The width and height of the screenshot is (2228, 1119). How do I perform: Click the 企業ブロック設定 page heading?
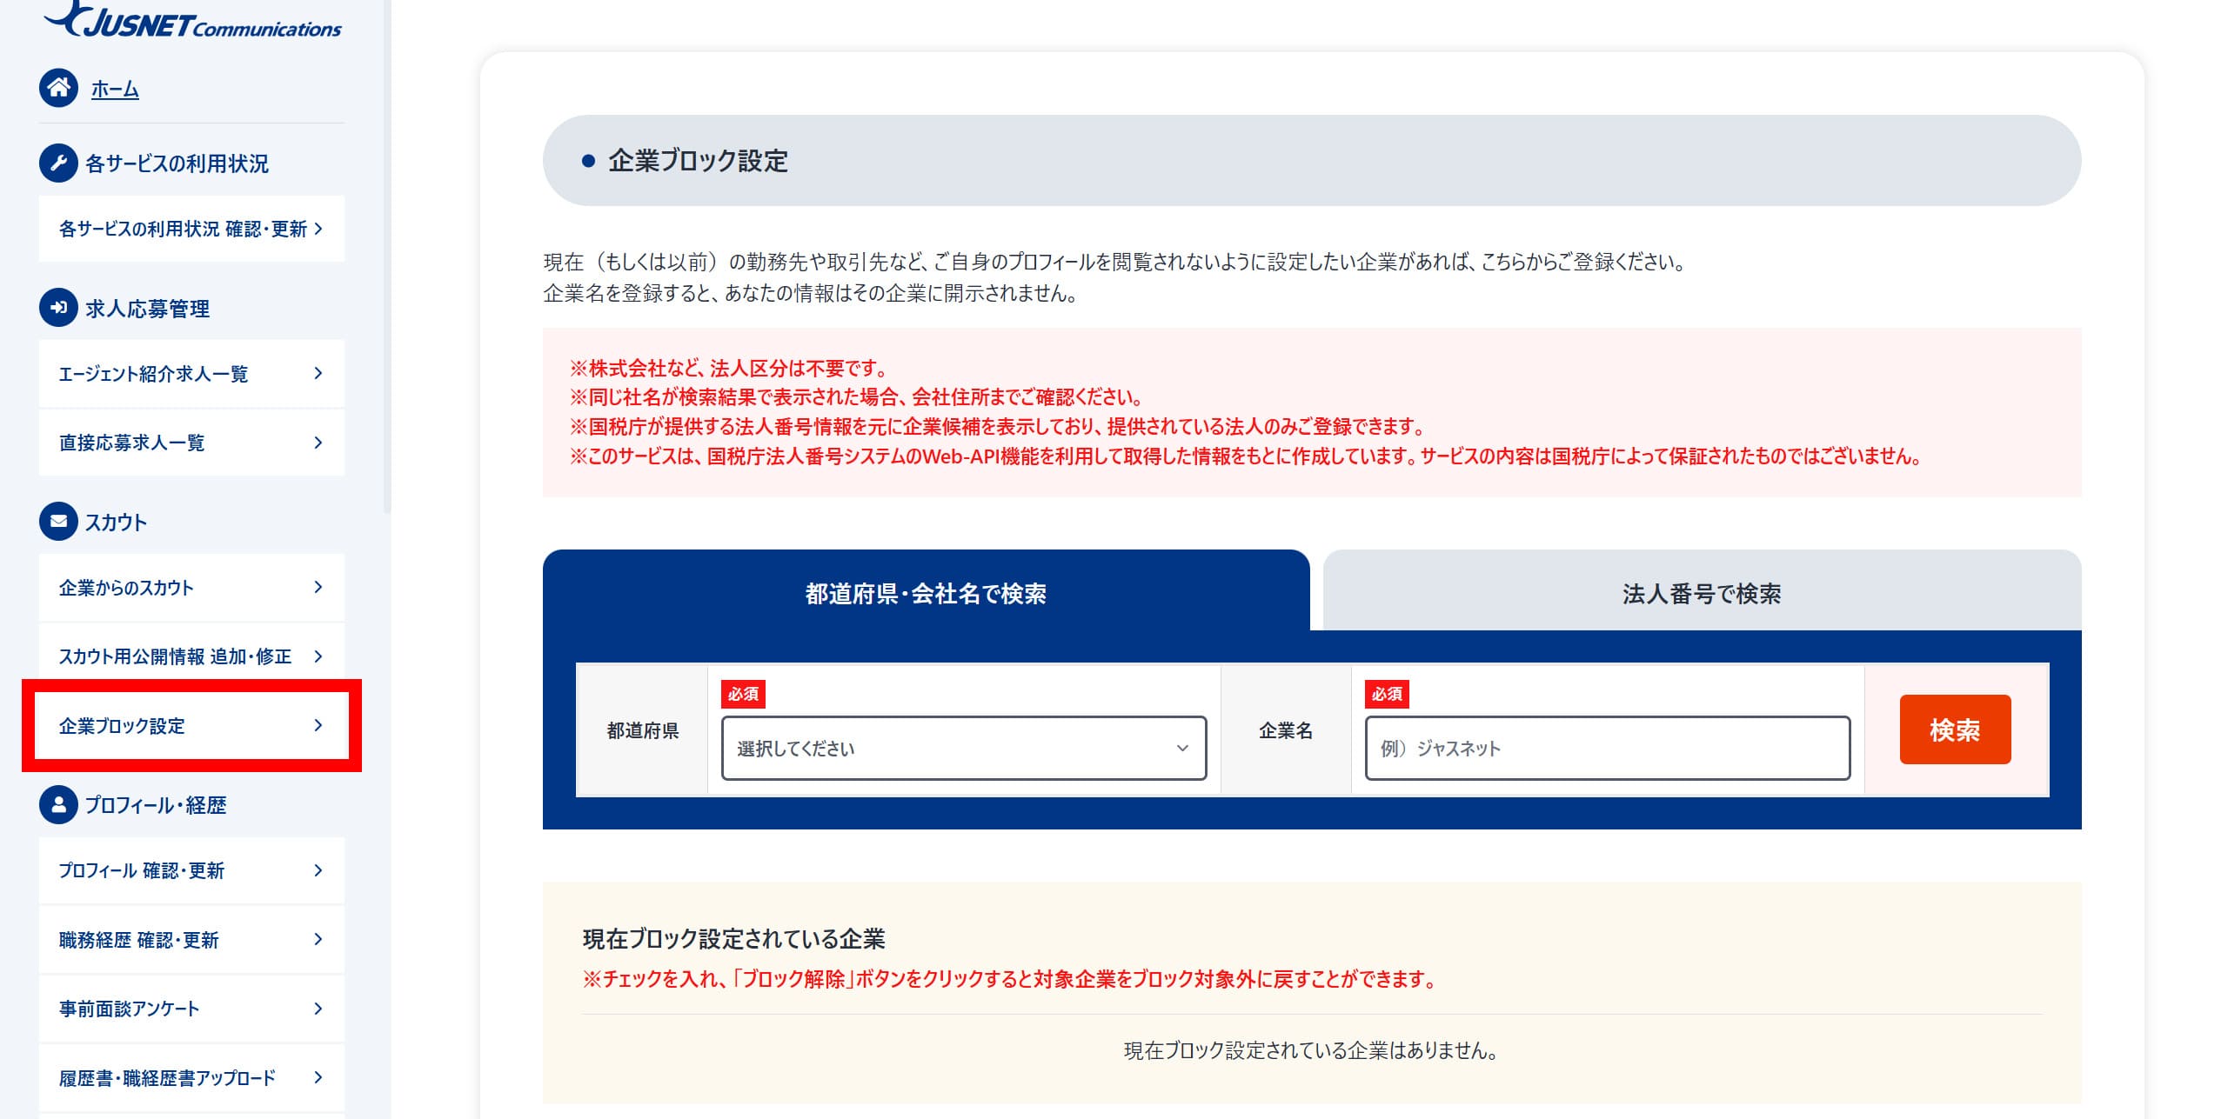click(698, 161)
